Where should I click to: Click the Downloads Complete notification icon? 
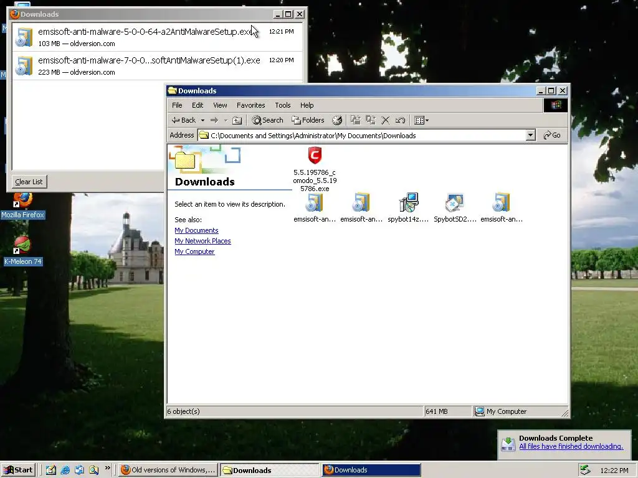(508, 444)
